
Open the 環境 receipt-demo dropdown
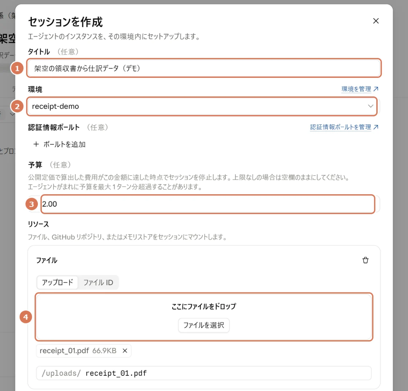tap(204, 106)
